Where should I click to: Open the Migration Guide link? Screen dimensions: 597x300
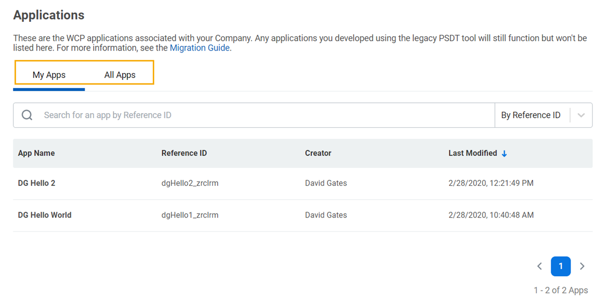click(200, 48)
